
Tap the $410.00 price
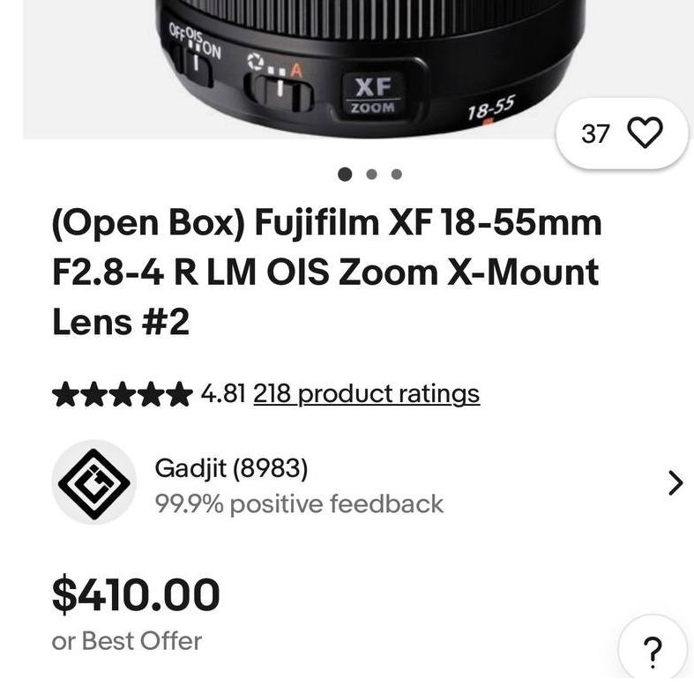[136, 593]
